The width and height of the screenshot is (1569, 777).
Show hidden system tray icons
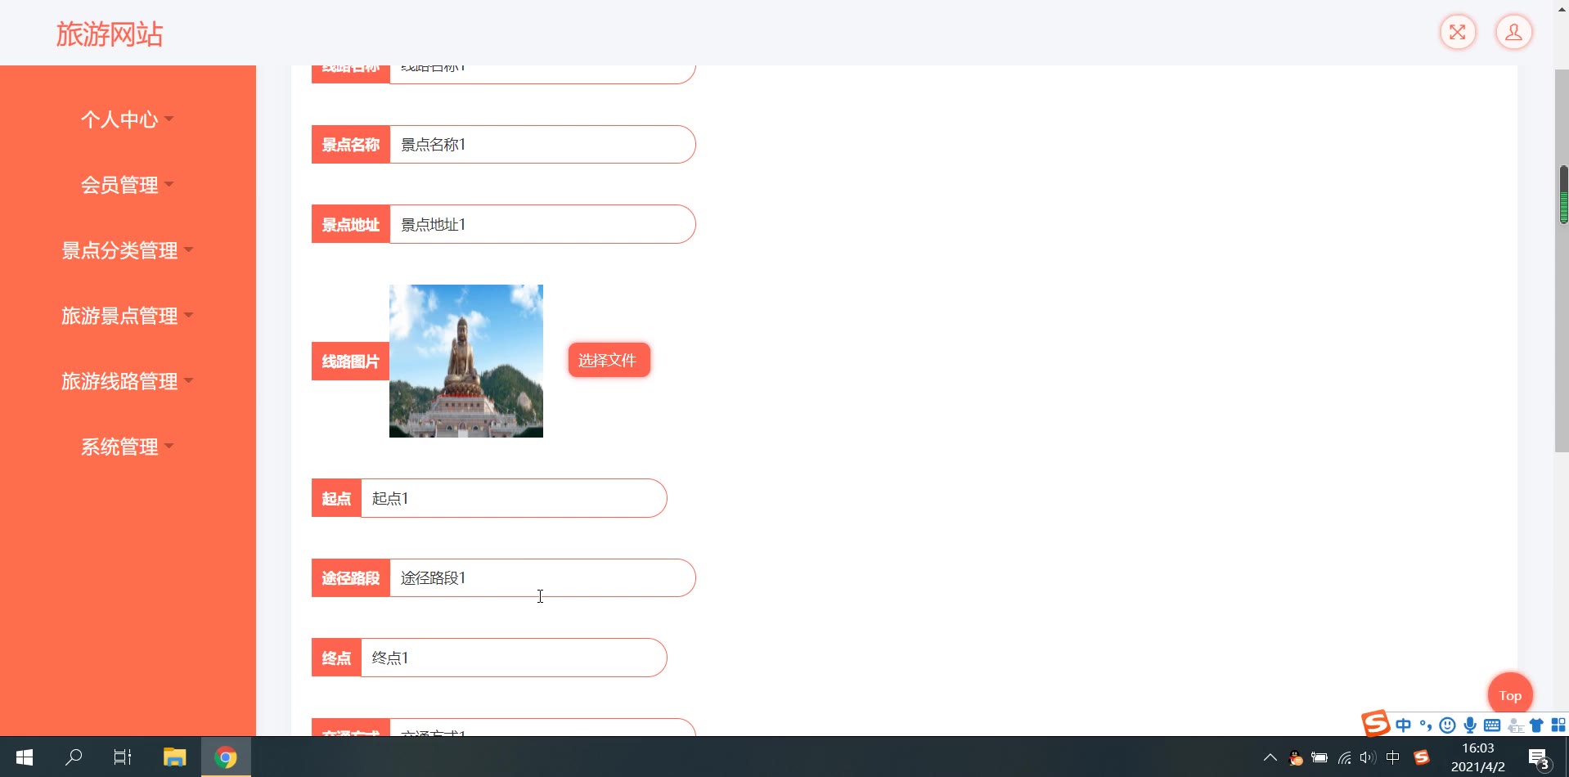tap(1270, 757)
